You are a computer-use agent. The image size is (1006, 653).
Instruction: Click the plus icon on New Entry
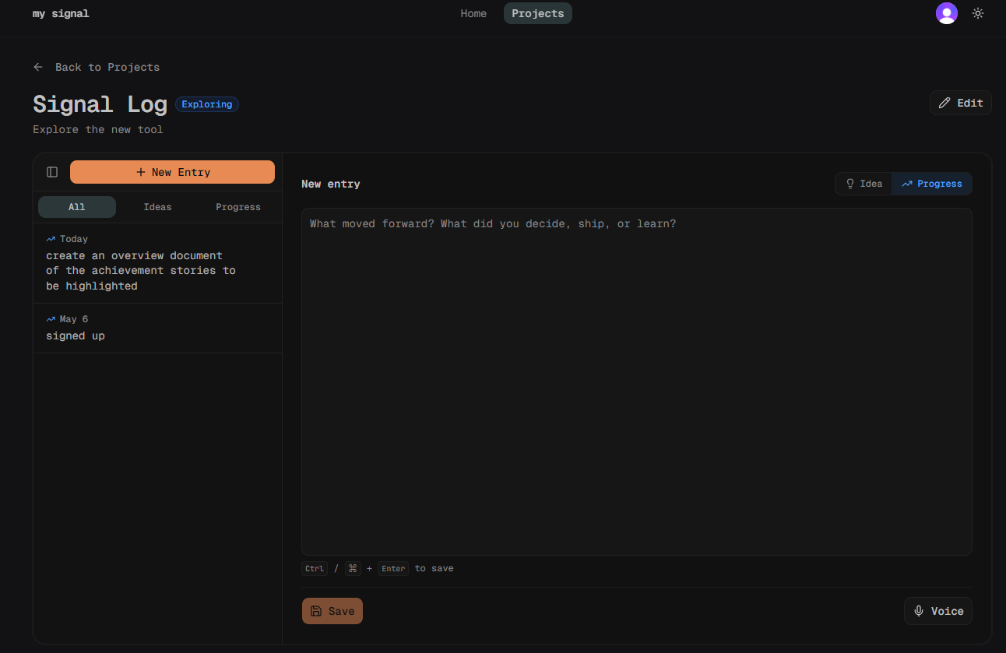point(141,172)
